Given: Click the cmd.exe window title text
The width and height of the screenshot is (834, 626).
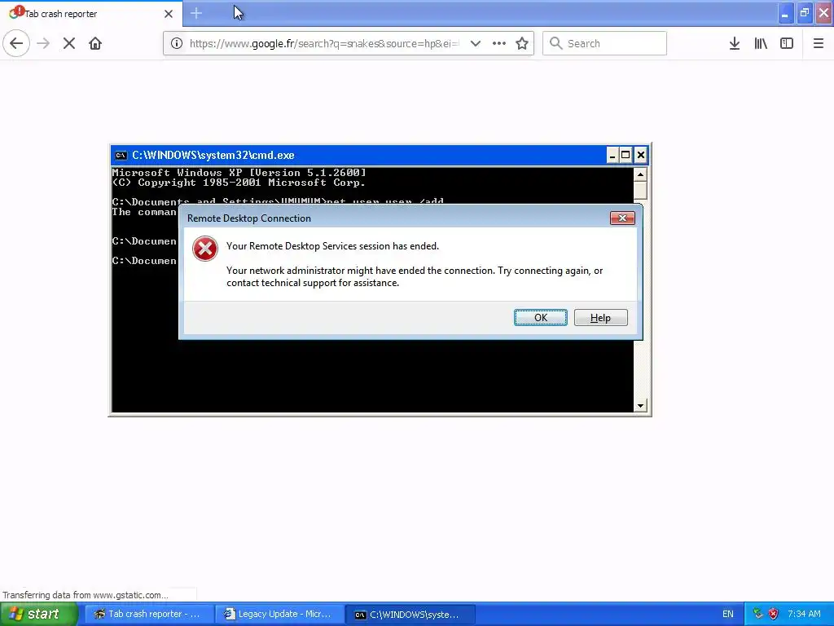Looking at the screenshot, I should click(x=213, y=156).
